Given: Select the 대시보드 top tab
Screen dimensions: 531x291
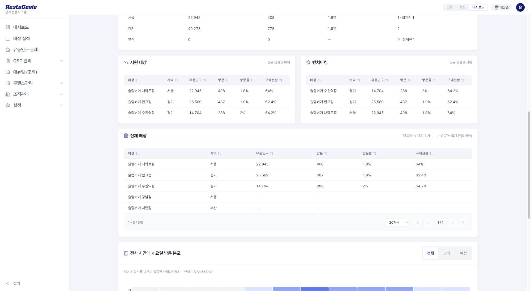Looking at the screenshot, I should 478,7.
